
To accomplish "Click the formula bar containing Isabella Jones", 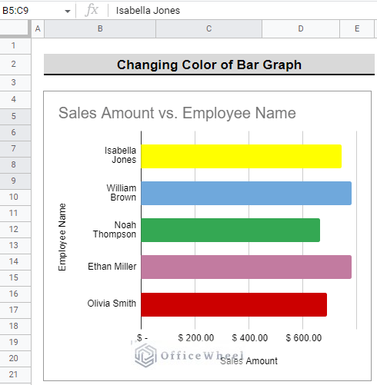I will pos(242,11).
